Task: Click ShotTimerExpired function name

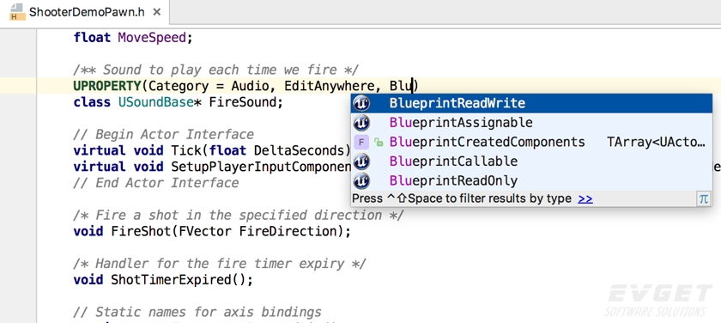Action: [171, 280]
